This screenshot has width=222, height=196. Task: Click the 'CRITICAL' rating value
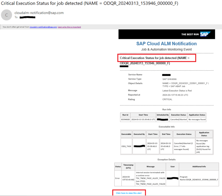coord(167,99)
